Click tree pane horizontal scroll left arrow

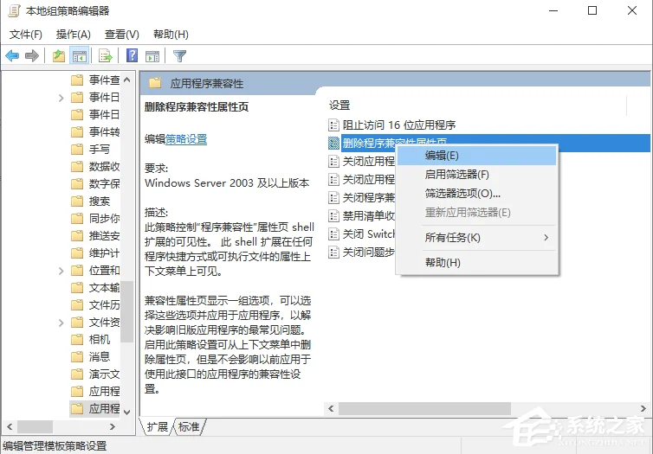[10, 426]
